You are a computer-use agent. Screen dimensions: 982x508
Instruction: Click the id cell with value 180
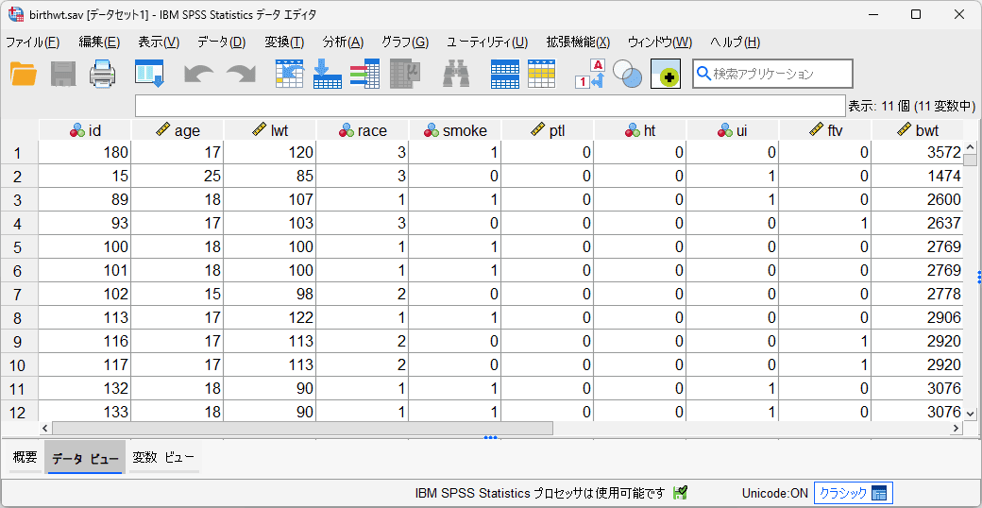[x=85, y=152]
